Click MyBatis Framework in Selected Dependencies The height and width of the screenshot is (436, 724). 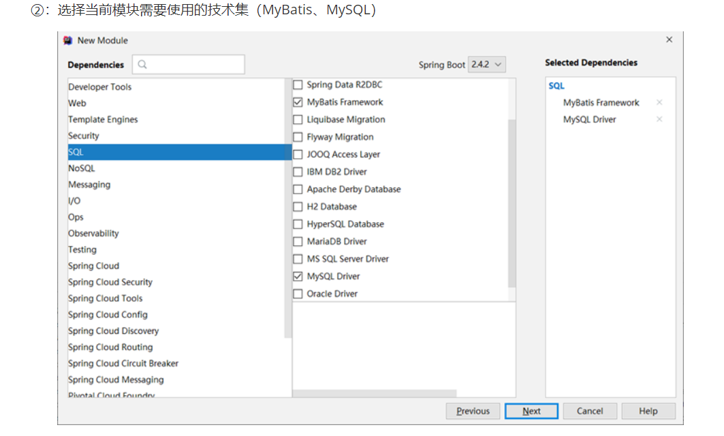[601, 103]
